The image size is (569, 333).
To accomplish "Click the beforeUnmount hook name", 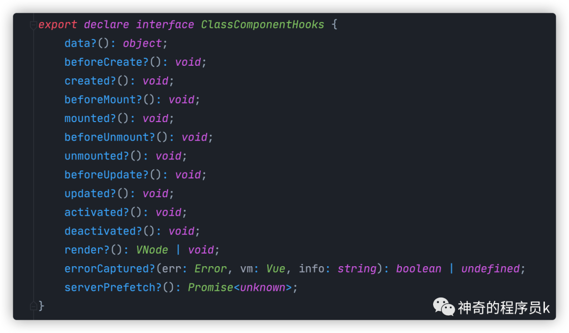I will pos(106,137).
